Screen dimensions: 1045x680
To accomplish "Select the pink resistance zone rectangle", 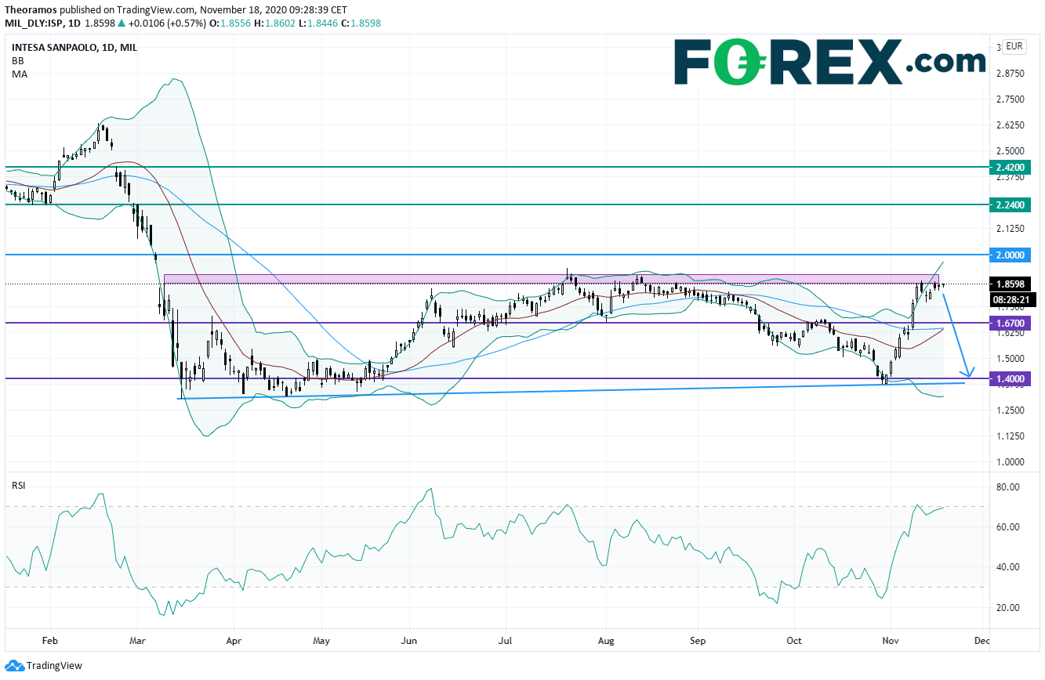I will click(549, 278).
